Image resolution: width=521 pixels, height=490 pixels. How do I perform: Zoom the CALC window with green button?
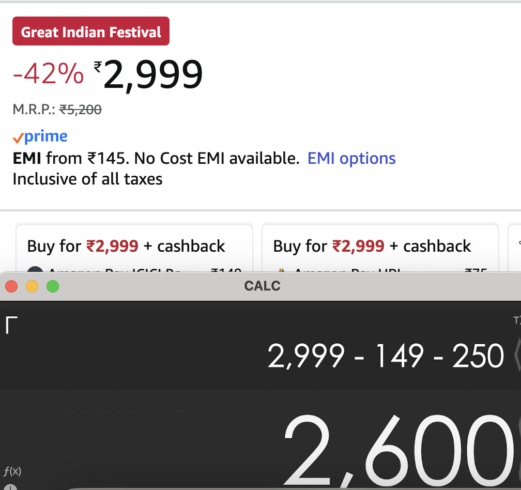(53, 286)
